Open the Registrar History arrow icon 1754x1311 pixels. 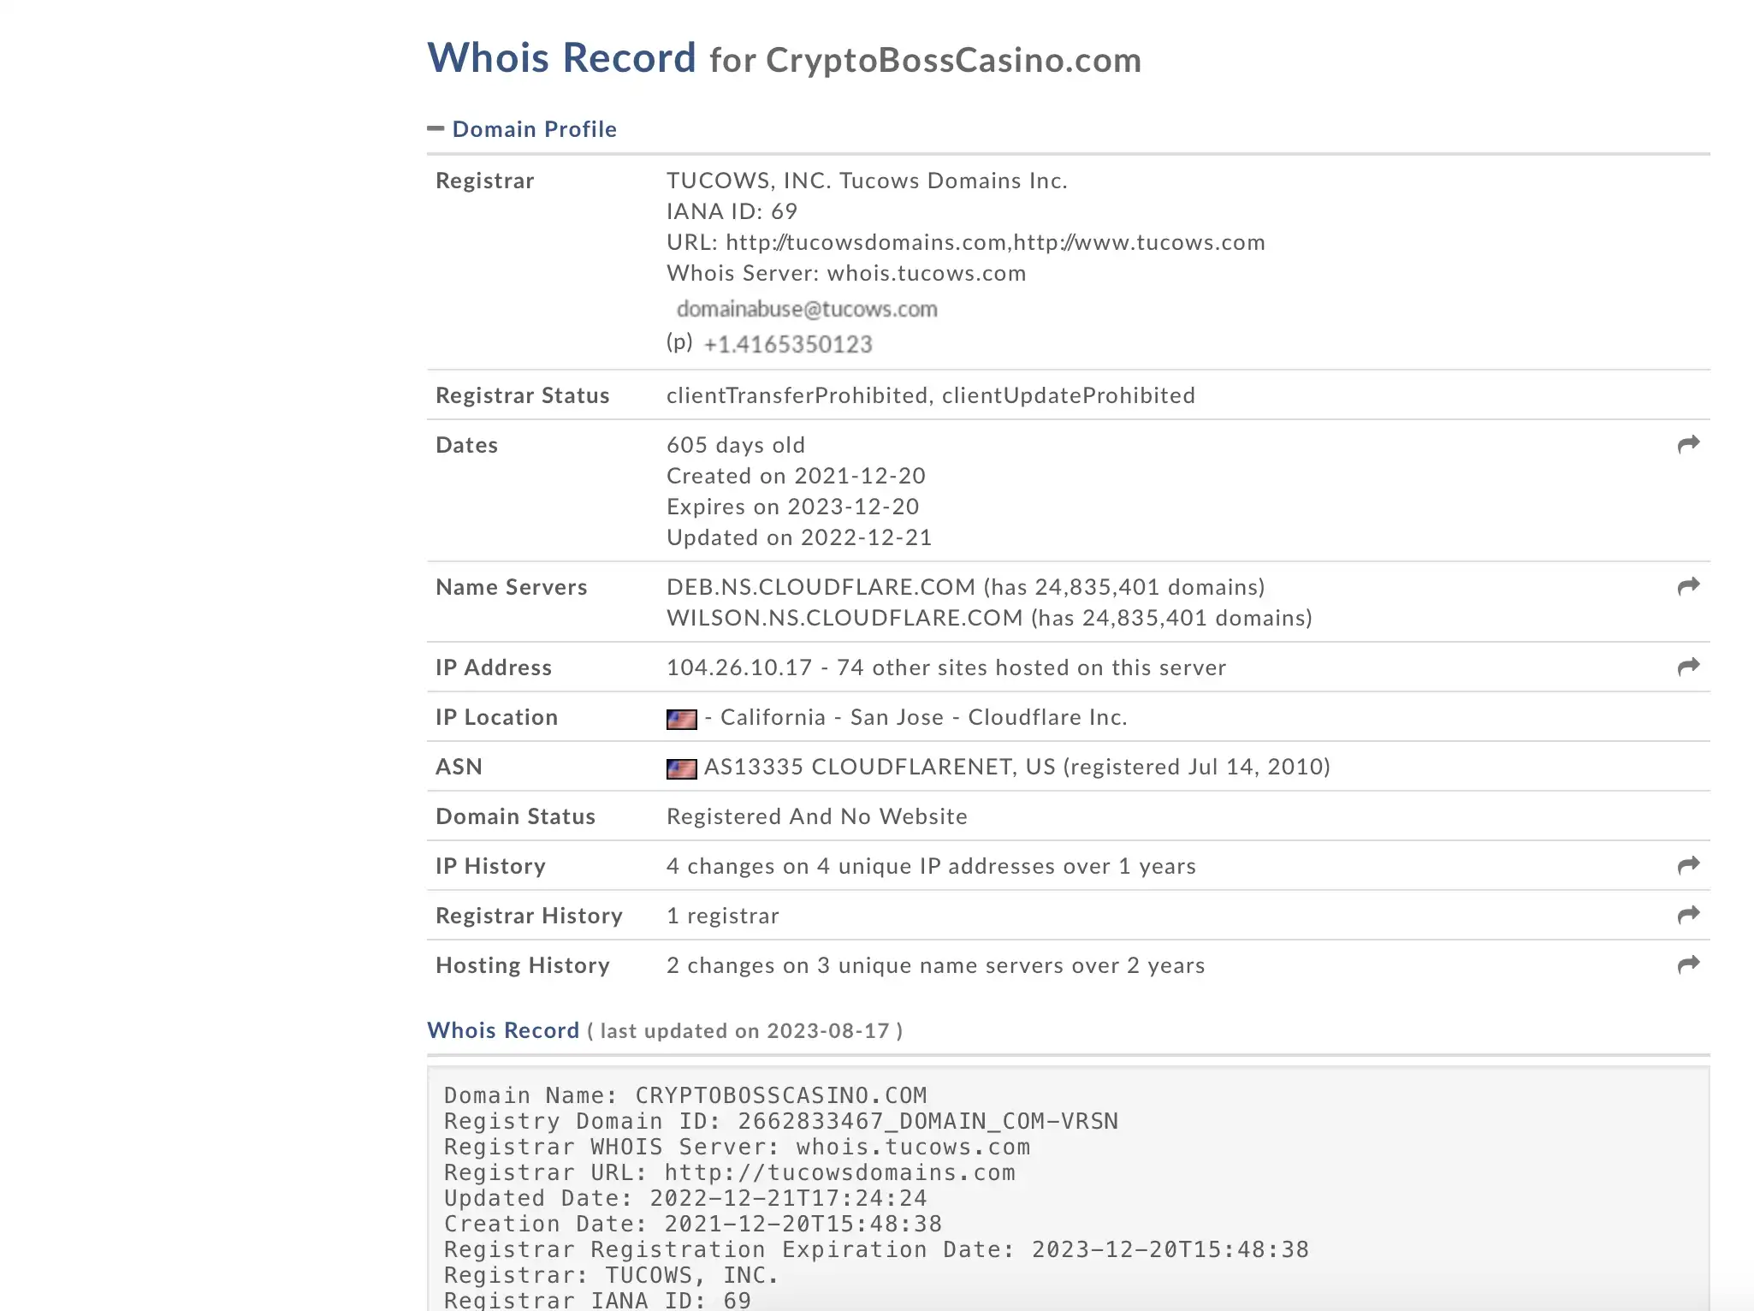1688,915
